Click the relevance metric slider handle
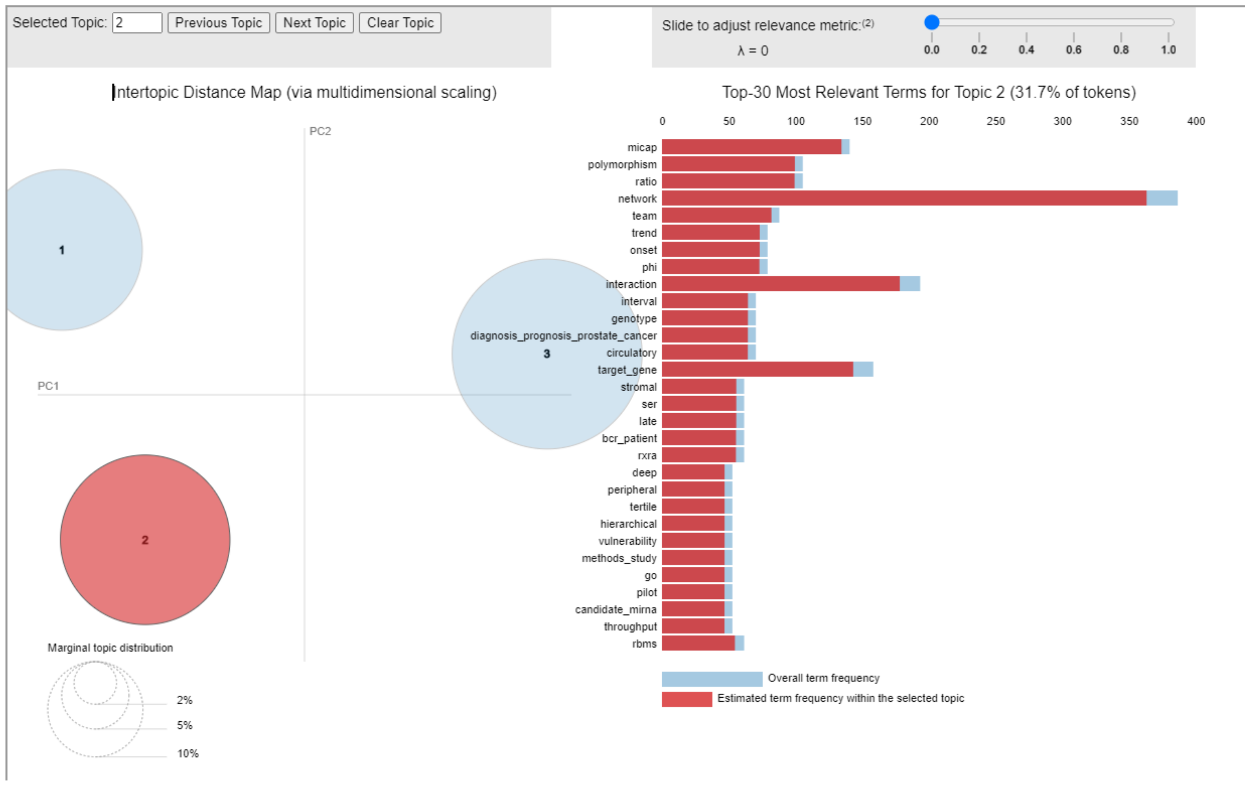 pos(932,22)
